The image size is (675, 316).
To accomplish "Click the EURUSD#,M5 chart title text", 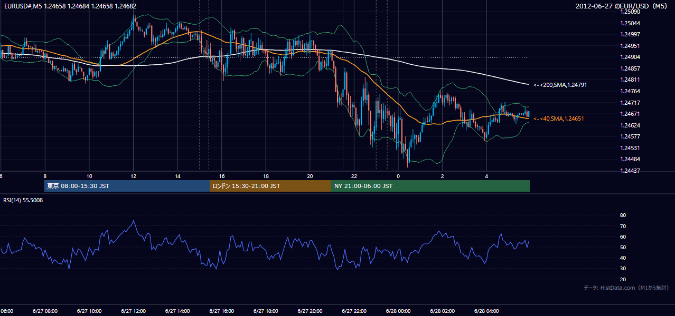I will point(70,6).
